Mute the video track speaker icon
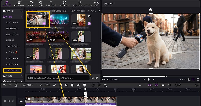 [13, 101]
